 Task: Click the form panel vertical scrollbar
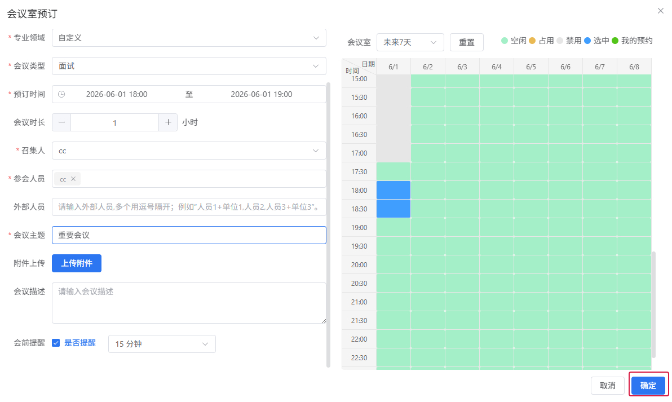coord(328,225)
